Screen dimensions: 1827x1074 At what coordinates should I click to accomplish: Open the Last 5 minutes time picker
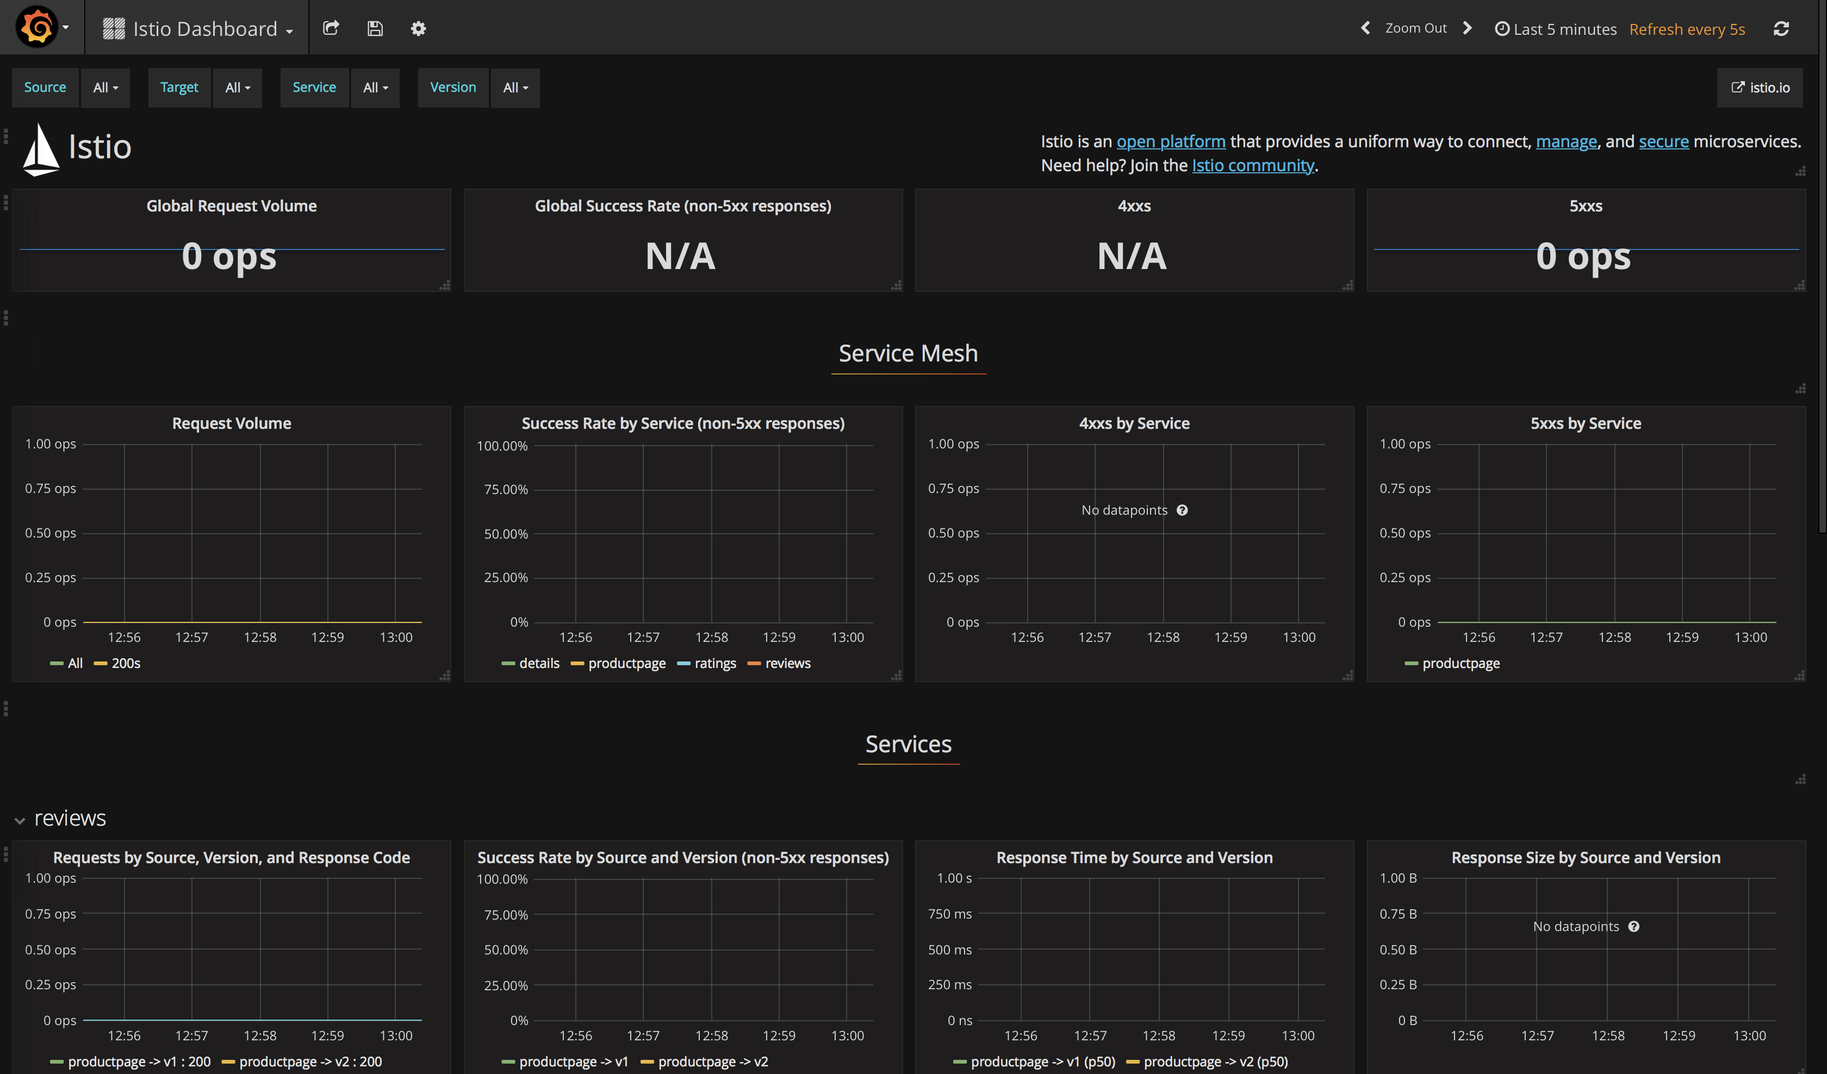coord(1556,29)
